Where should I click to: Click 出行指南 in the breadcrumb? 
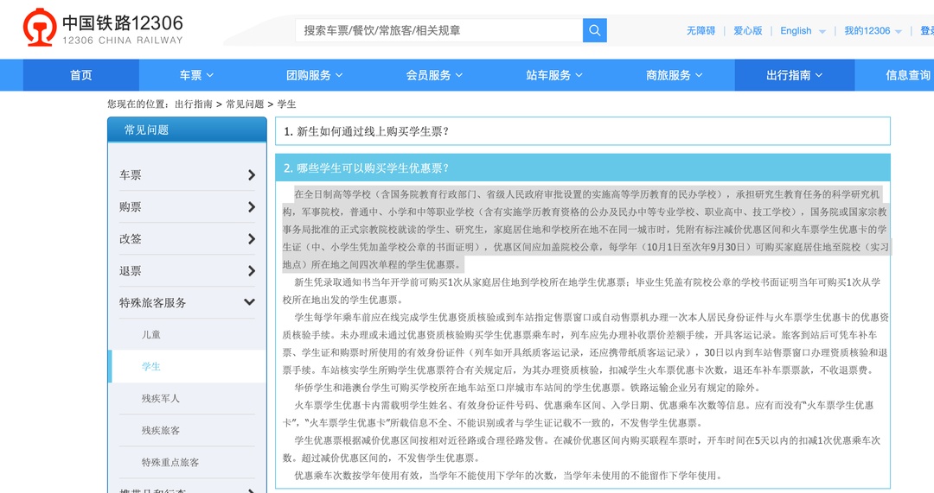194,104
